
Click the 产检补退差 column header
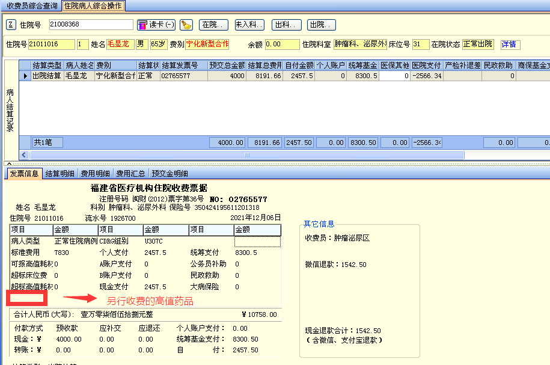[462, 66]
